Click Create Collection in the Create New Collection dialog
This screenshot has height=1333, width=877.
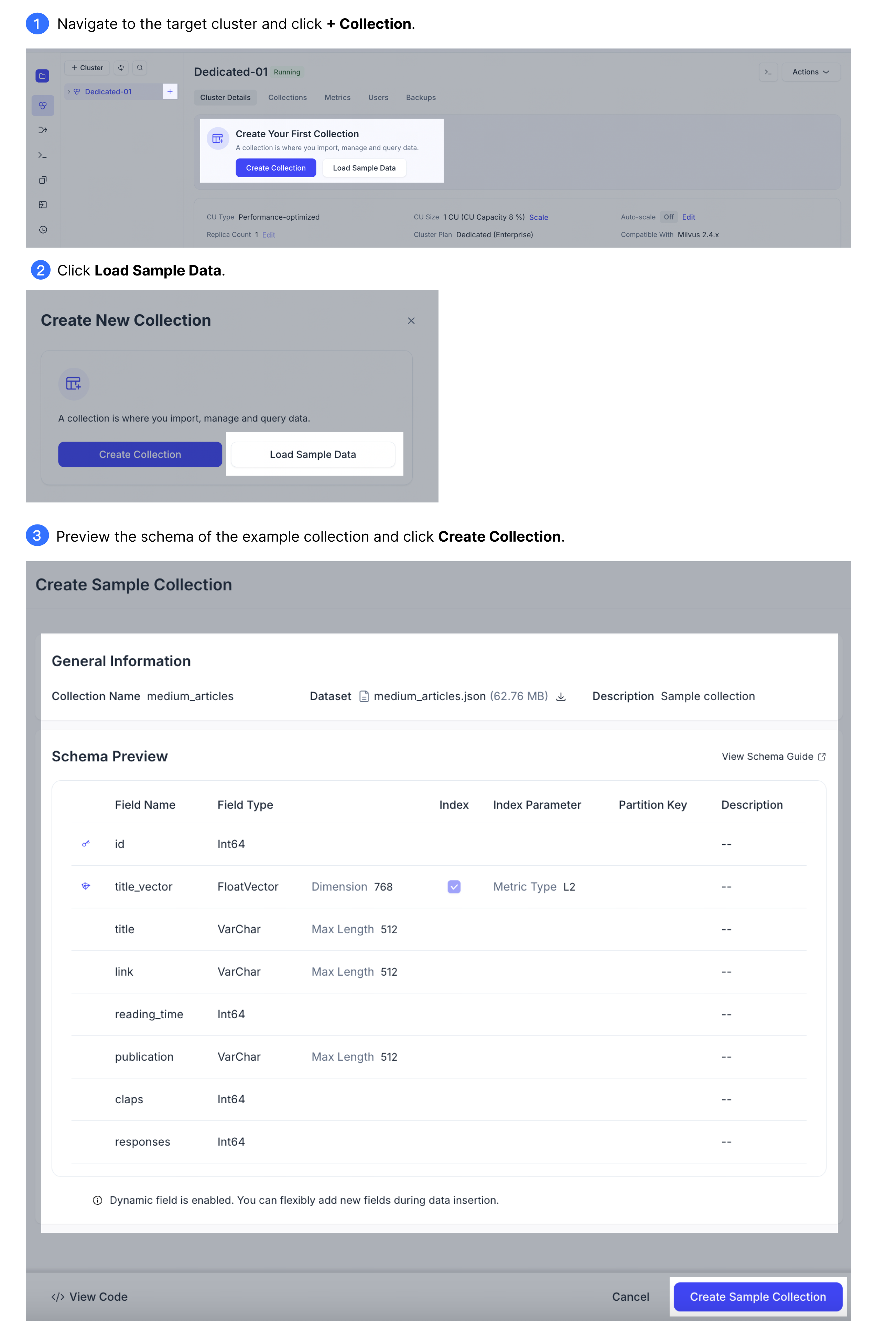(x=140, y=454)
